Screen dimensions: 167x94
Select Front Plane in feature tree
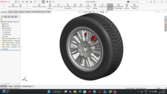(x=7, y=30)
